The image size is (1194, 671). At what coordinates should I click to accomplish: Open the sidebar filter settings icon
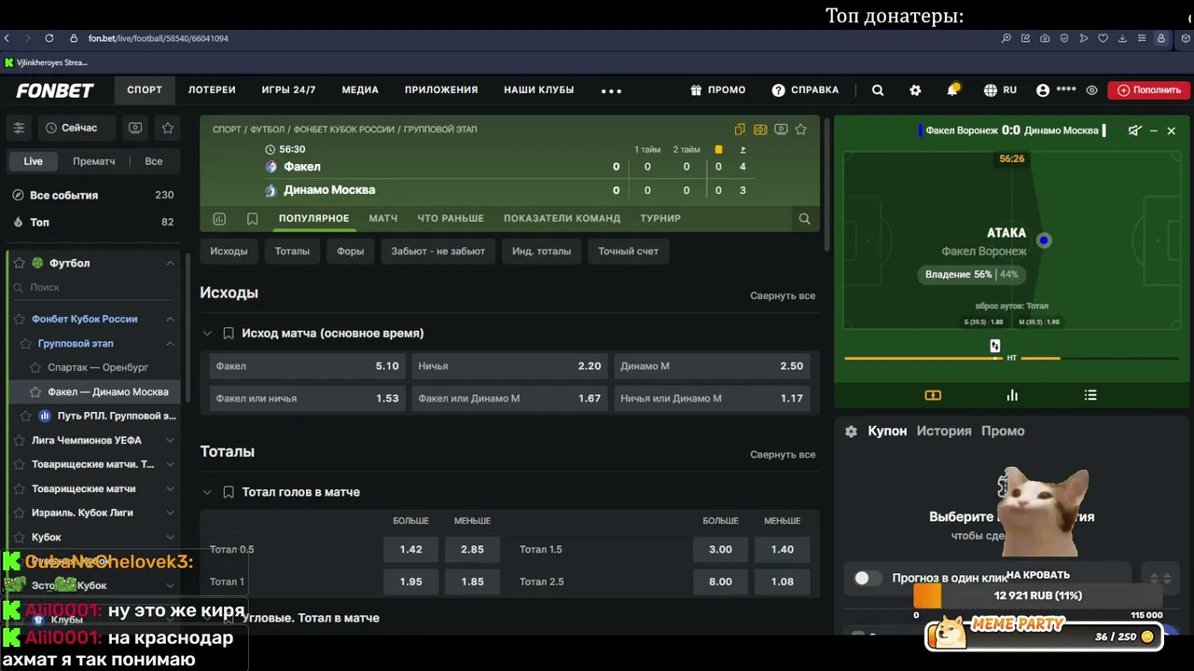[x=19, y=128]
